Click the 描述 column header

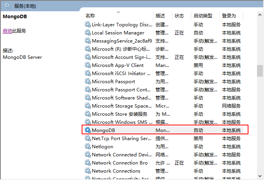click(160, 16)
